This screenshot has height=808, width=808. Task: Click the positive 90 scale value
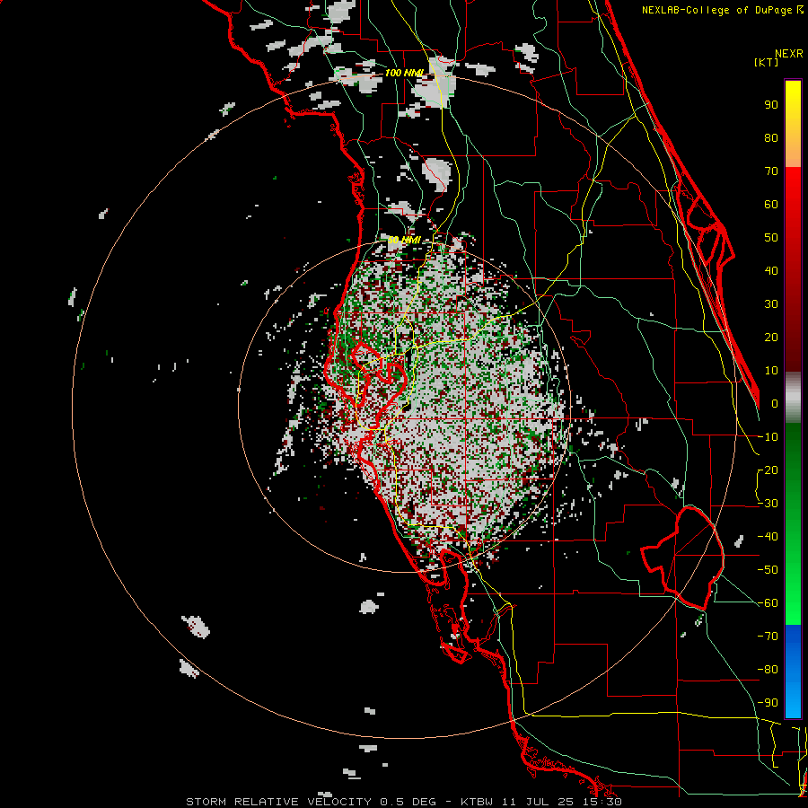[x=771, y=105]
